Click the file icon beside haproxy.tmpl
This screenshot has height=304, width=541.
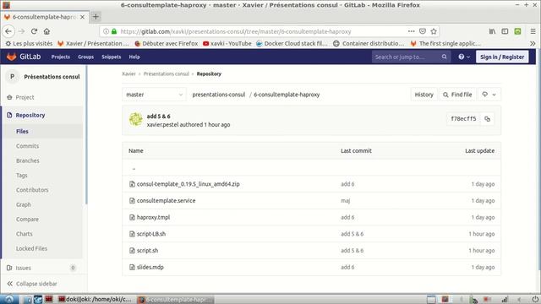tap(132, 218)
